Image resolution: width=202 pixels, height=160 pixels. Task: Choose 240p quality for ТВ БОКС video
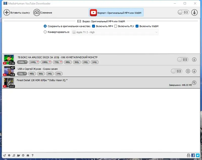[86, 62]
